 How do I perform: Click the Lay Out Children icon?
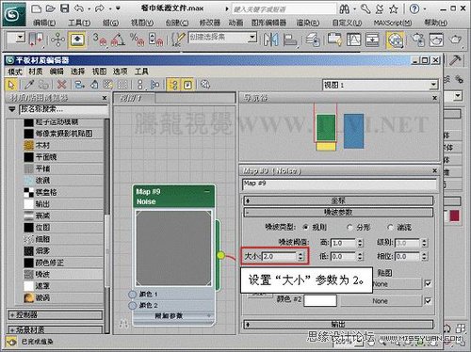click(154, 85)
